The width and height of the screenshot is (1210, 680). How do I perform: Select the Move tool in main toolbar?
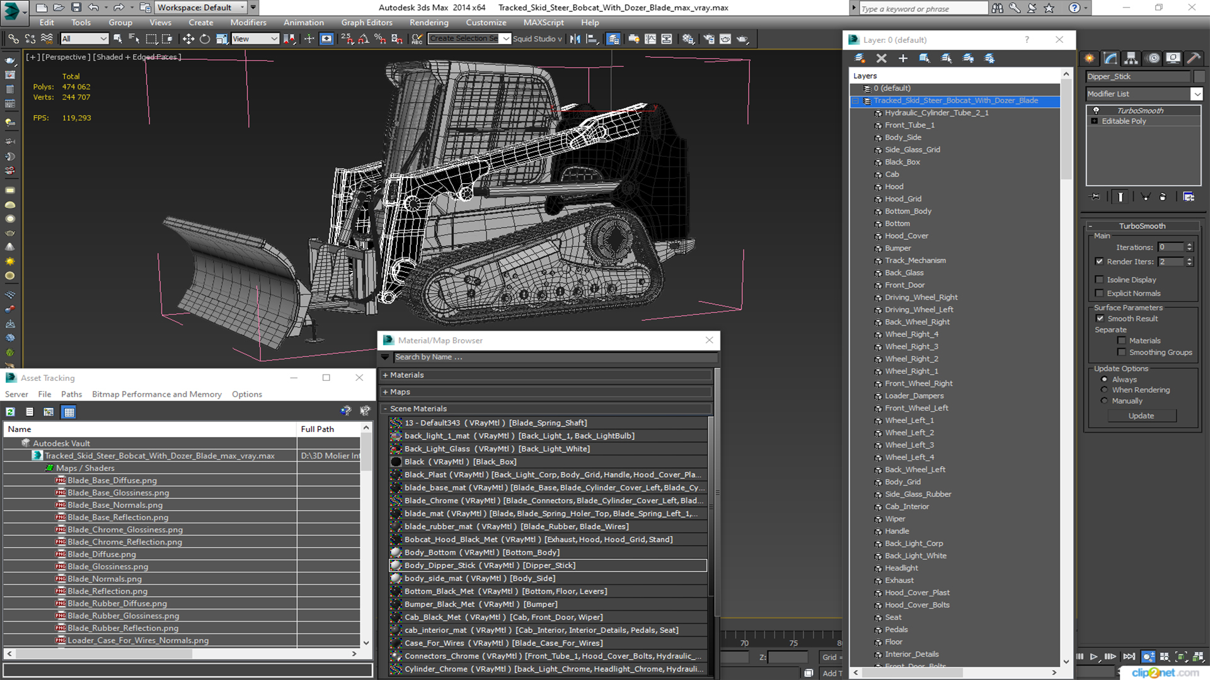coord(188,39)
